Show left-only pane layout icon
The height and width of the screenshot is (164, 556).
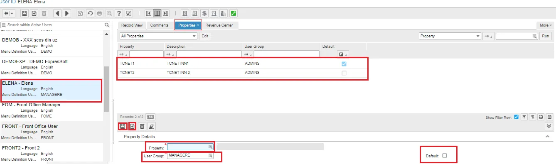148,13
